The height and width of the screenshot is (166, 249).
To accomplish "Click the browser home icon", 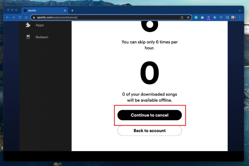I will (x=26, y=17).
